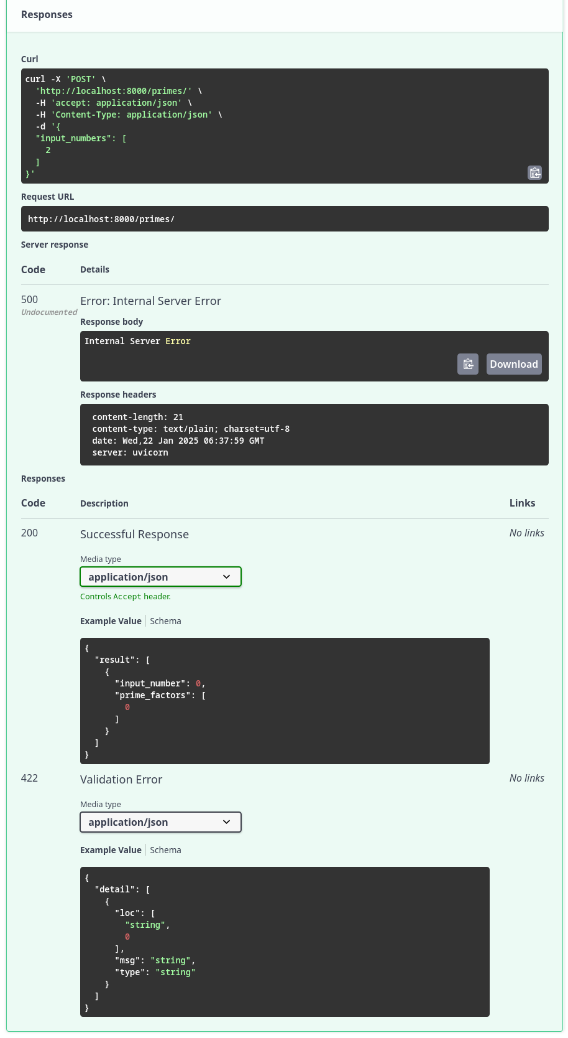Click the 'Server response' heading
This screenshot has height=1038, width=568.
pos(55,245)
